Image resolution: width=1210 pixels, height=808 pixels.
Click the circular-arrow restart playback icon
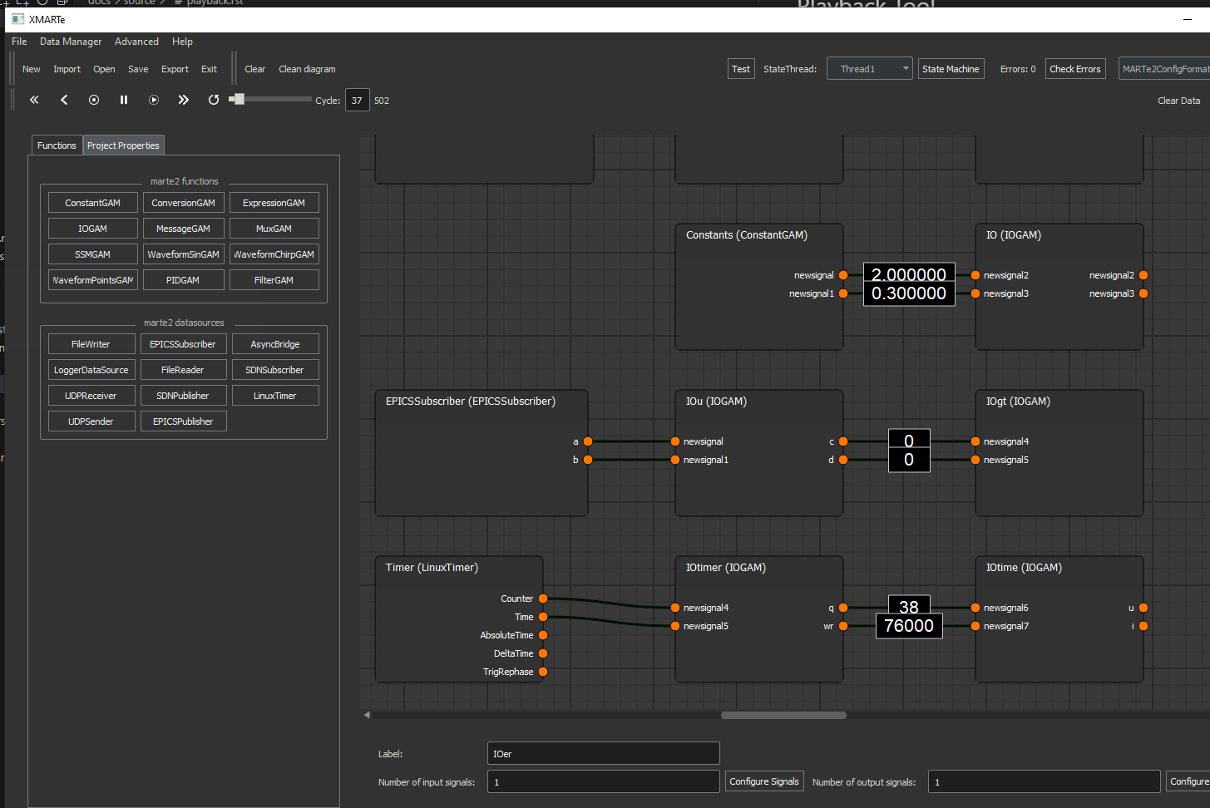click(x=214, y=100)
